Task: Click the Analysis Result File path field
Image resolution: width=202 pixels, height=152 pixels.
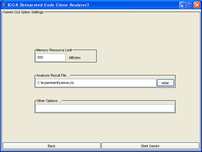Action: (96, 83)
